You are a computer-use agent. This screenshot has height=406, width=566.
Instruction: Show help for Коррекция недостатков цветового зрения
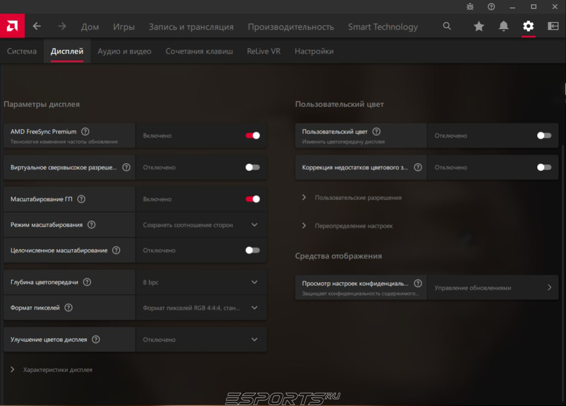417,167
